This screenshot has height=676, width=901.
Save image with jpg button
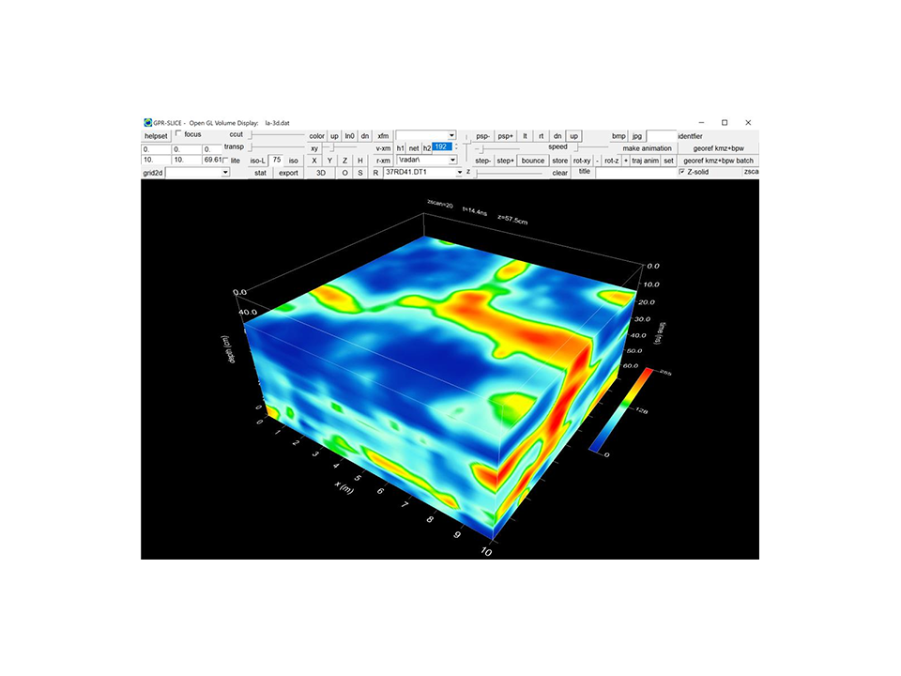(636, 136)
